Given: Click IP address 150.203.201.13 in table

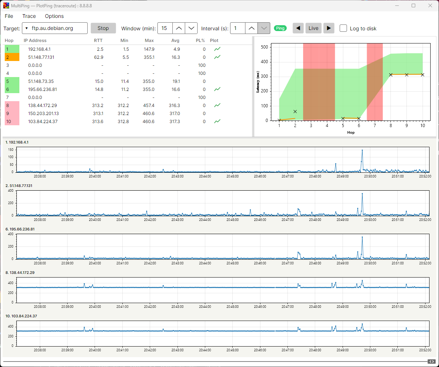Looking at the screenshot, I should click(x=43, y=113).
